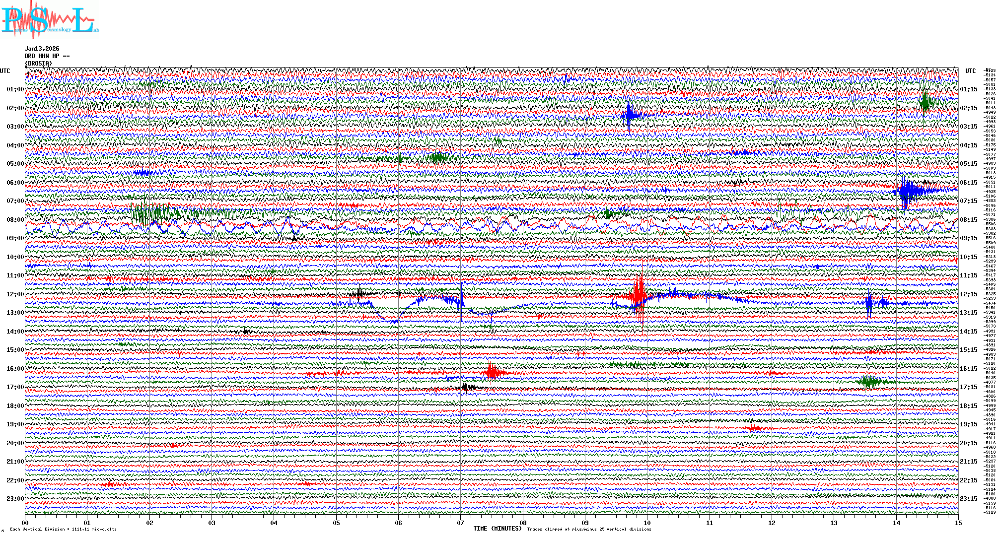Click the TIME (MINUTES) axis title
Image resolution: width=998 pixels, height=536 pixels.
(x=498, y=529)
